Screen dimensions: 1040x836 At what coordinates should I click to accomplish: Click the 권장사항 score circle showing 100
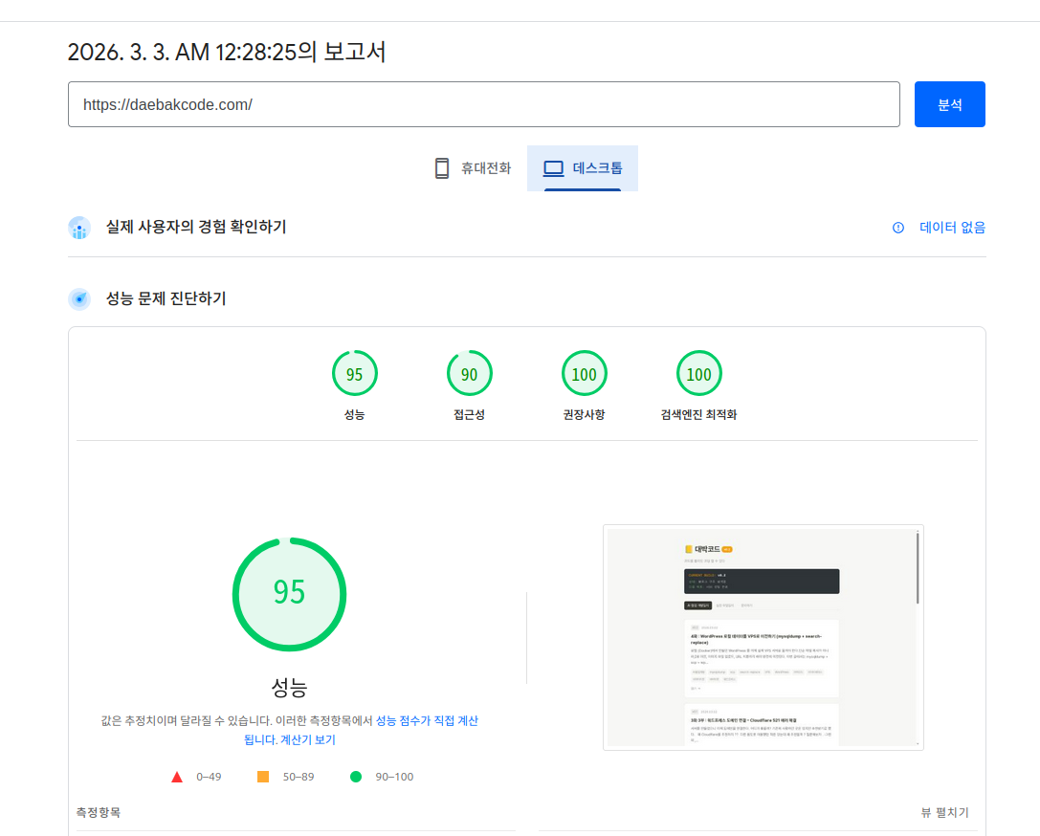585,373
